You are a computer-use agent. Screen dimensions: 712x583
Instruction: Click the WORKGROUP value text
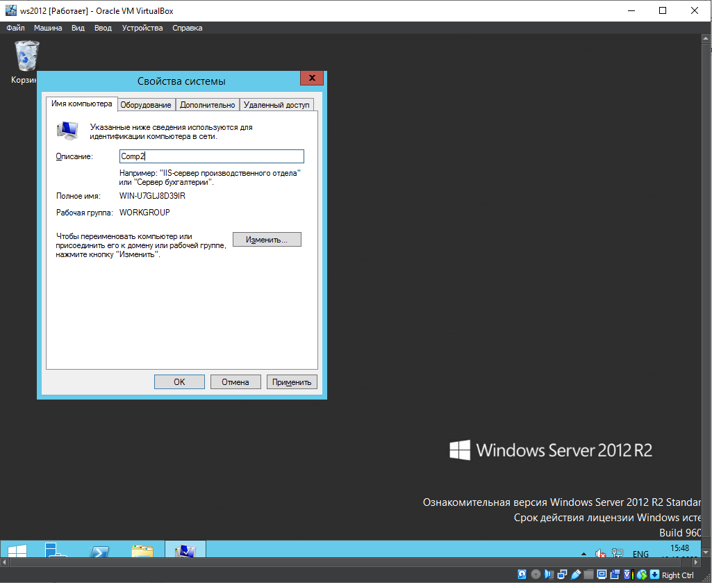click(144, 212)
